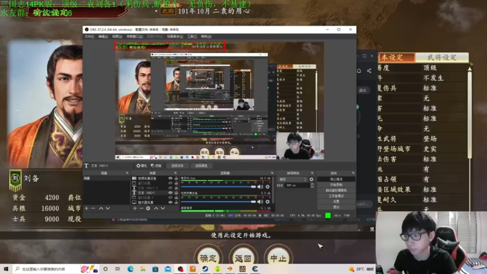Click 选择字体 select font button
The image size is (487, 274).
[x=177, y=166]
